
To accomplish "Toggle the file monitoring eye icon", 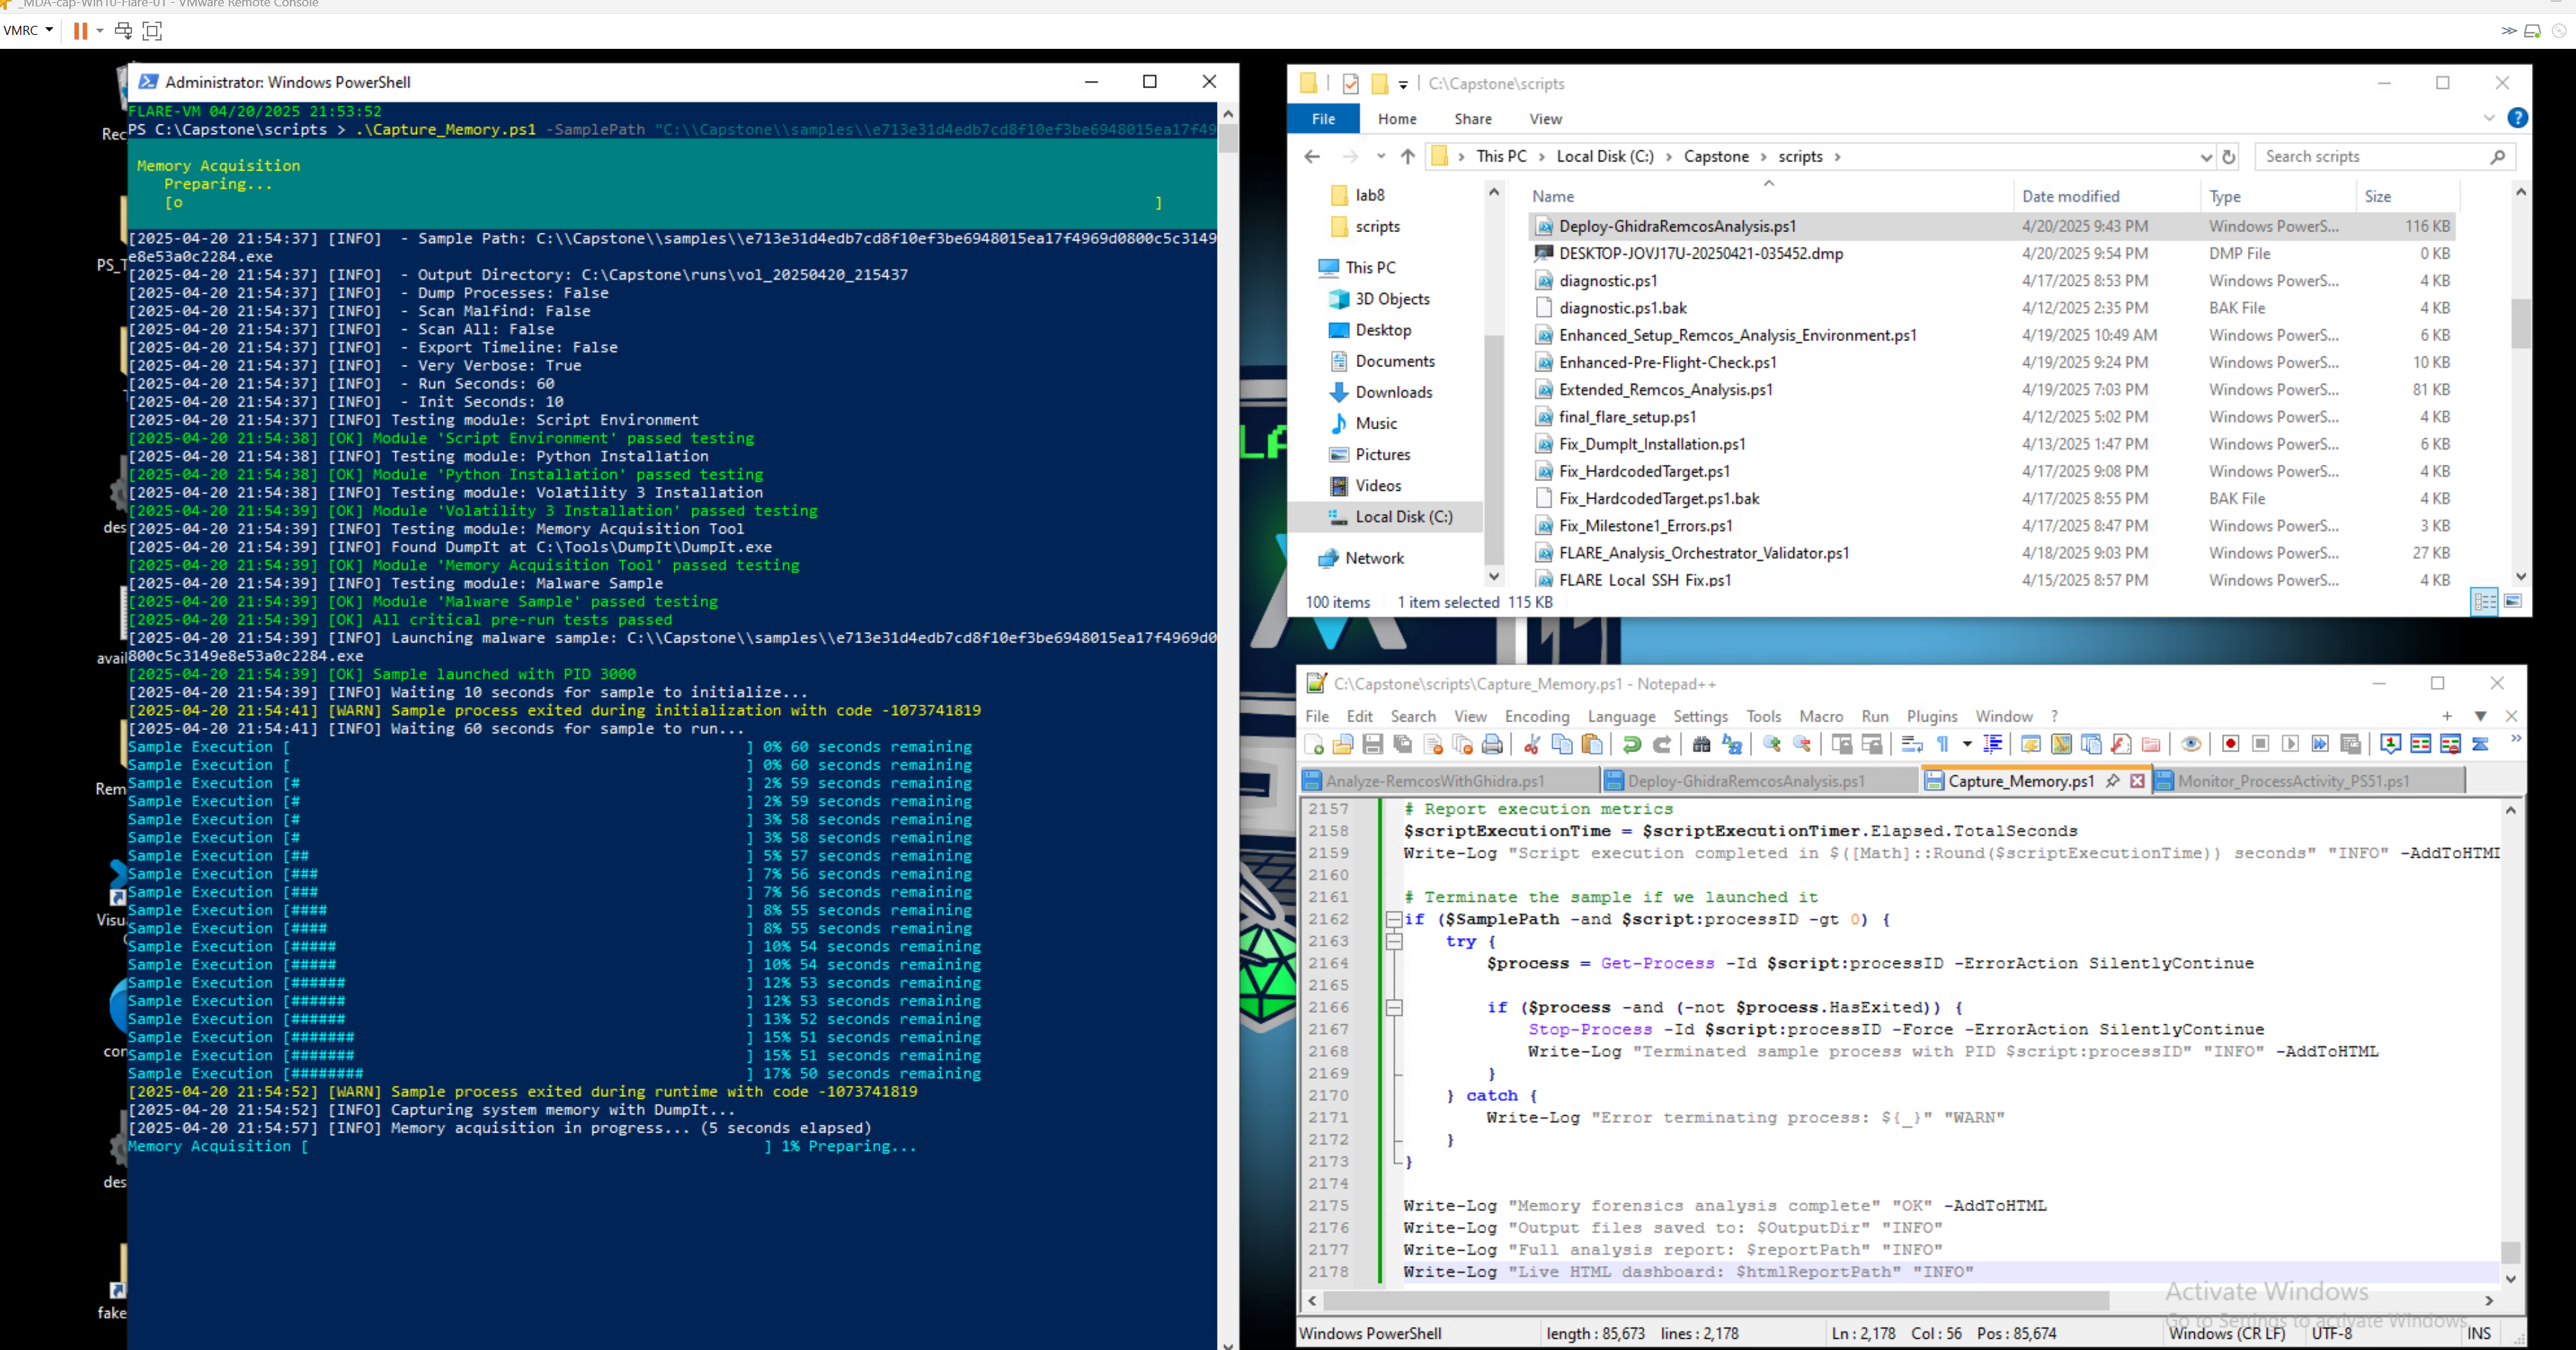I will click(x=2191, y=745).
